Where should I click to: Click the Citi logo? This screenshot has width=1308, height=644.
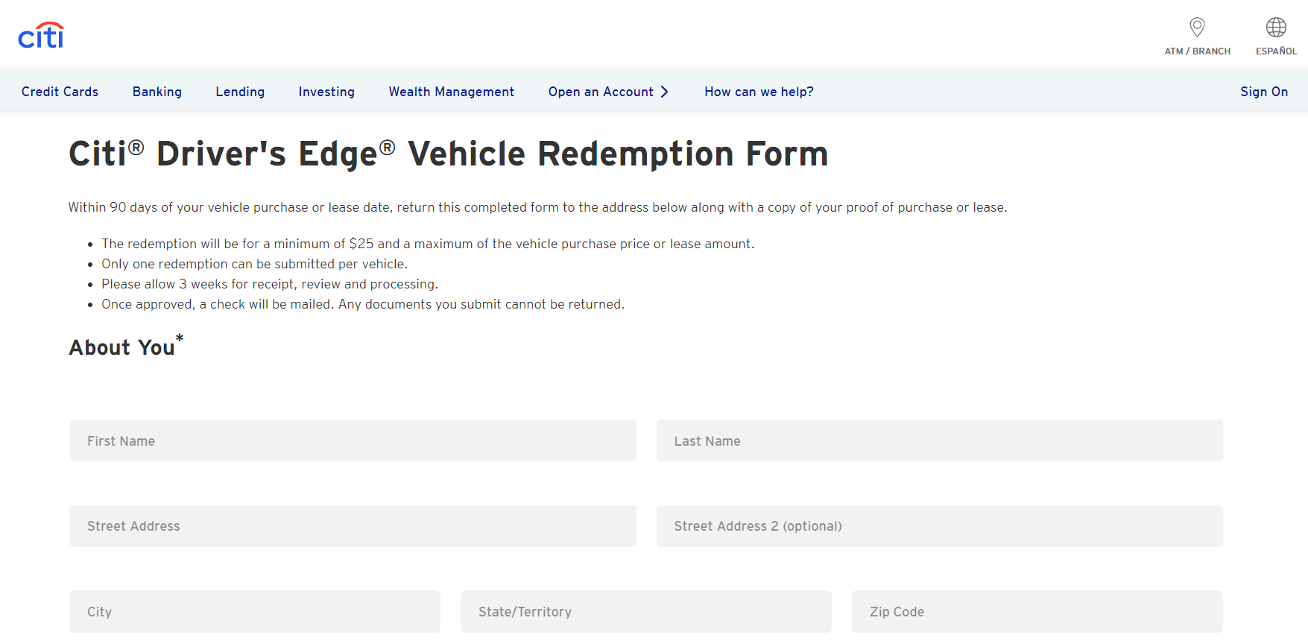[41, 35]
